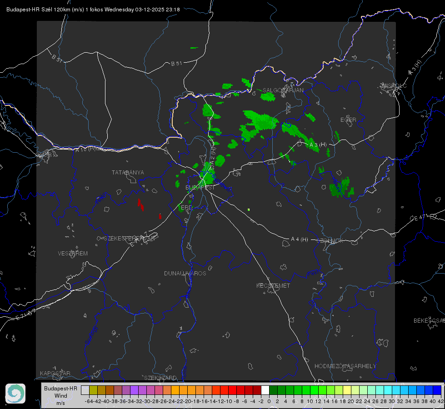Screen dimensions: 445x409
Task: Click the EGER city label
Action: [348, 120]
